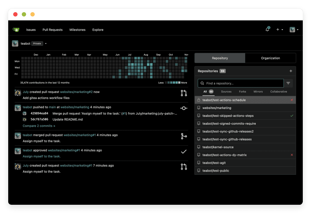Click websites/marketing link in push activity
This screenshot has height=213, width=311.
click(75, 107)
